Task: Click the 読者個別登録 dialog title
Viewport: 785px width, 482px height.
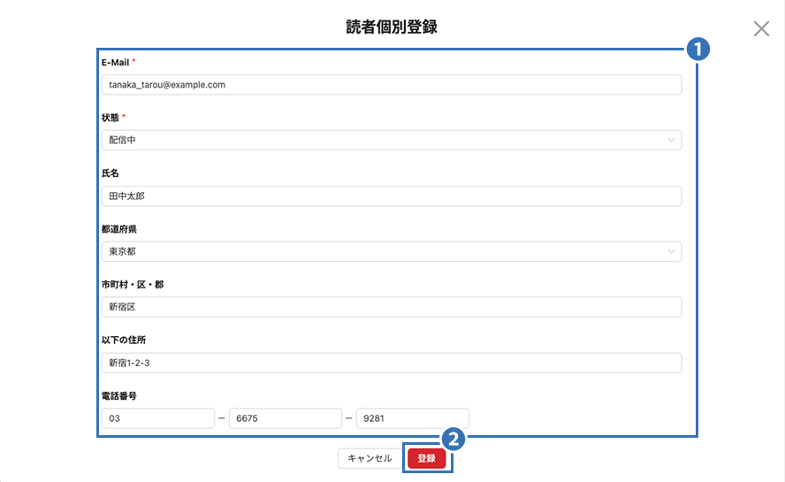Action: point(392,27)
